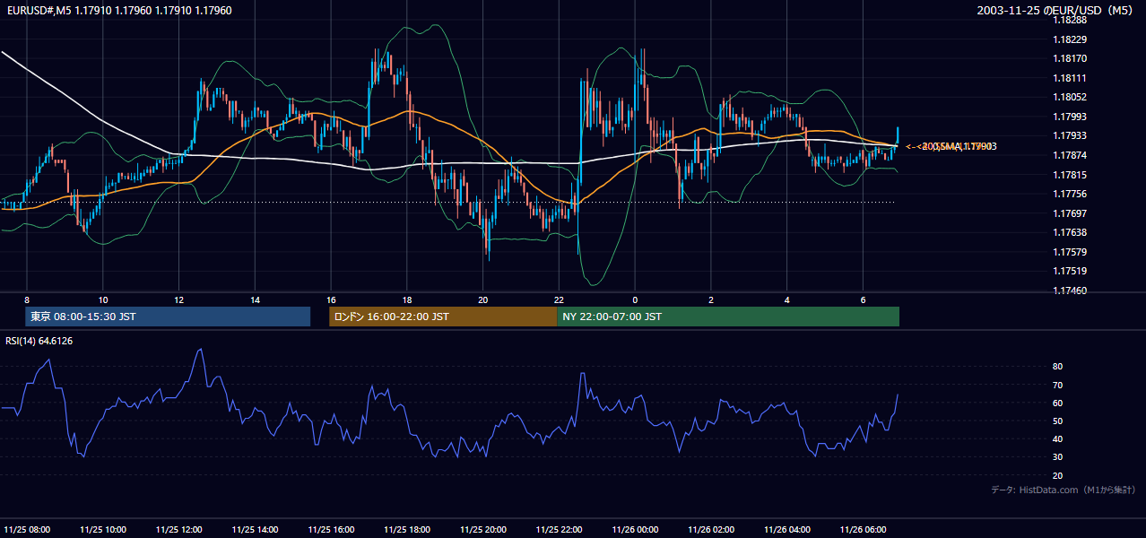1146x538 pixels.
Task: Click price axis label 1.18170
Action: (x=1069, y=59)
